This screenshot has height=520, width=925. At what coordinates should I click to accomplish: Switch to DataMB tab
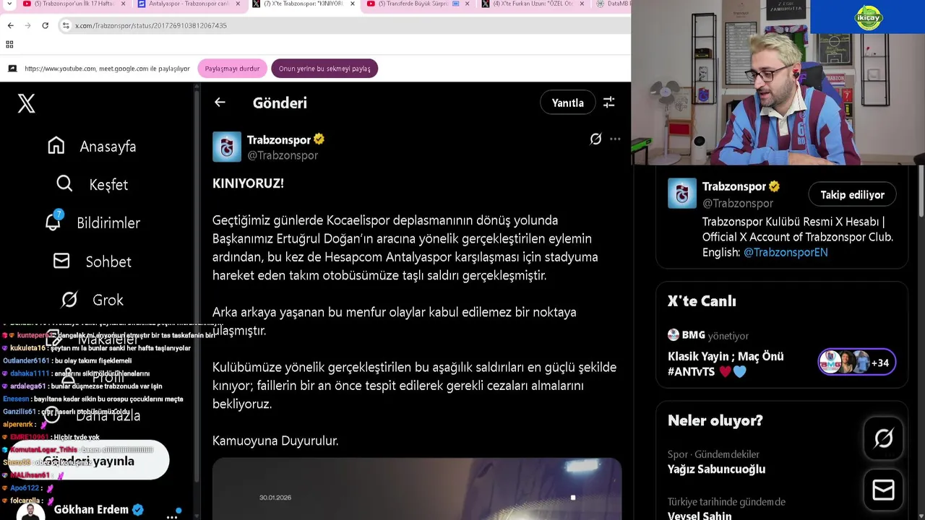611,4
